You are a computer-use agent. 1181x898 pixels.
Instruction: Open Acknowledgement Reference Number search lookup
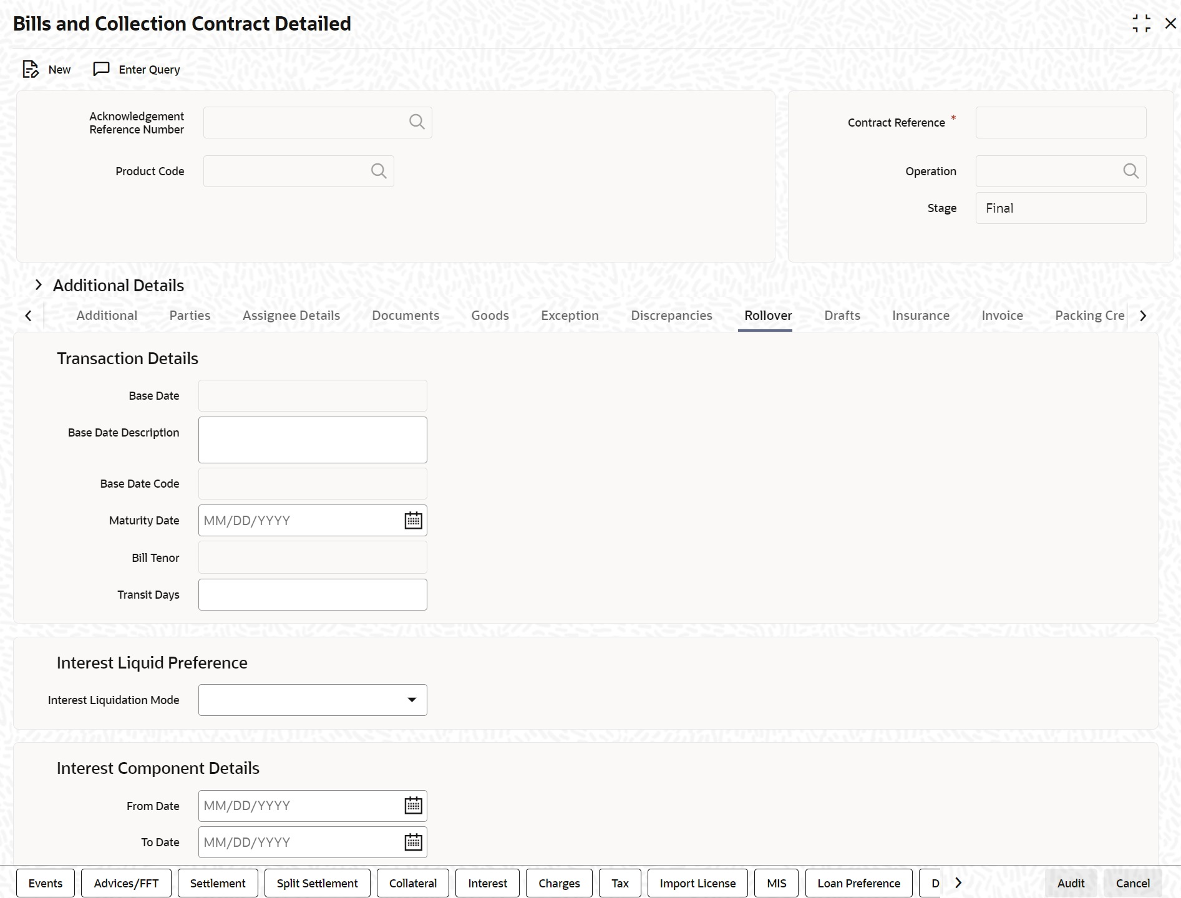[417, 122]
